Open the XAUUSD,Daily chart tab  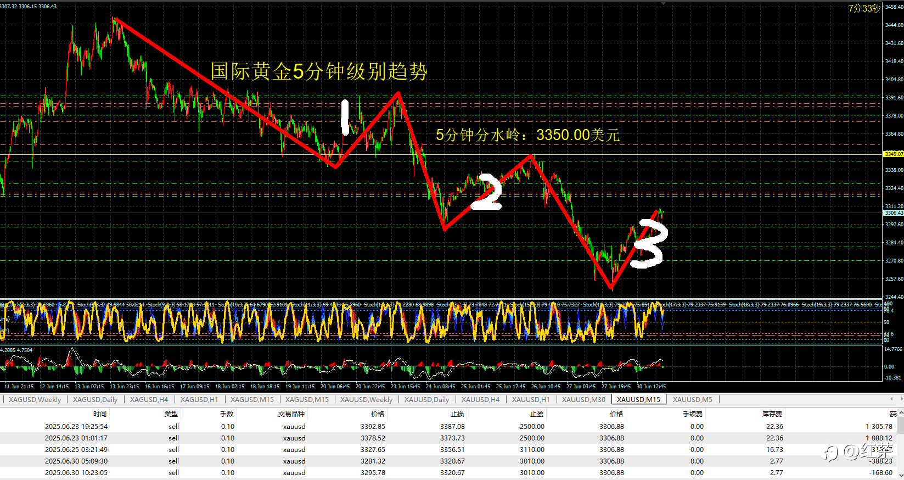(426, 399)
